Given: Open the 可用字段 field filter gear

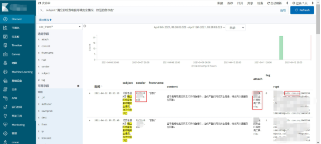Looking at the screenshot, I should [78, 86].
